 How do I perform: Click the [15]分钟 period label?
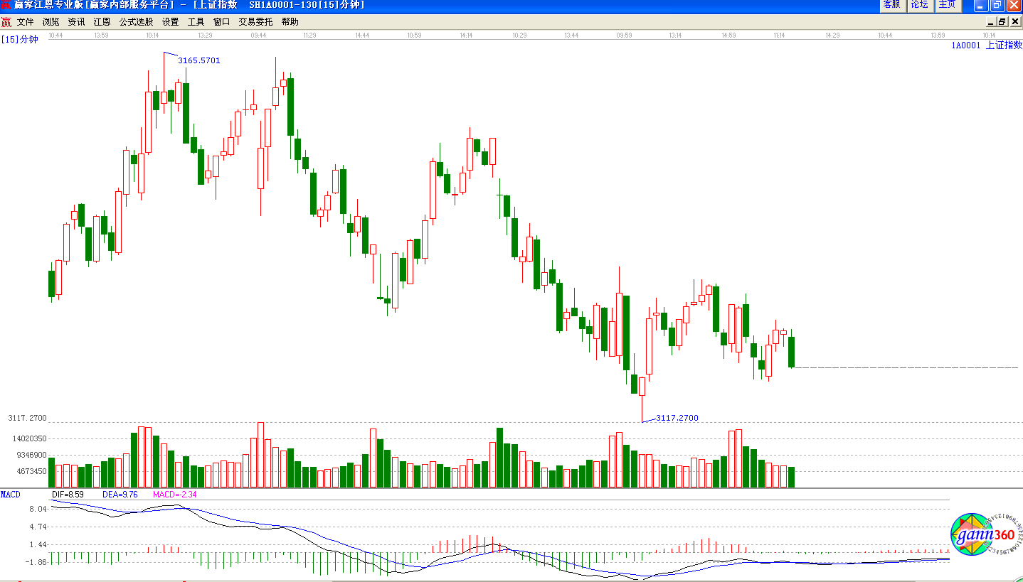[19, 40]
